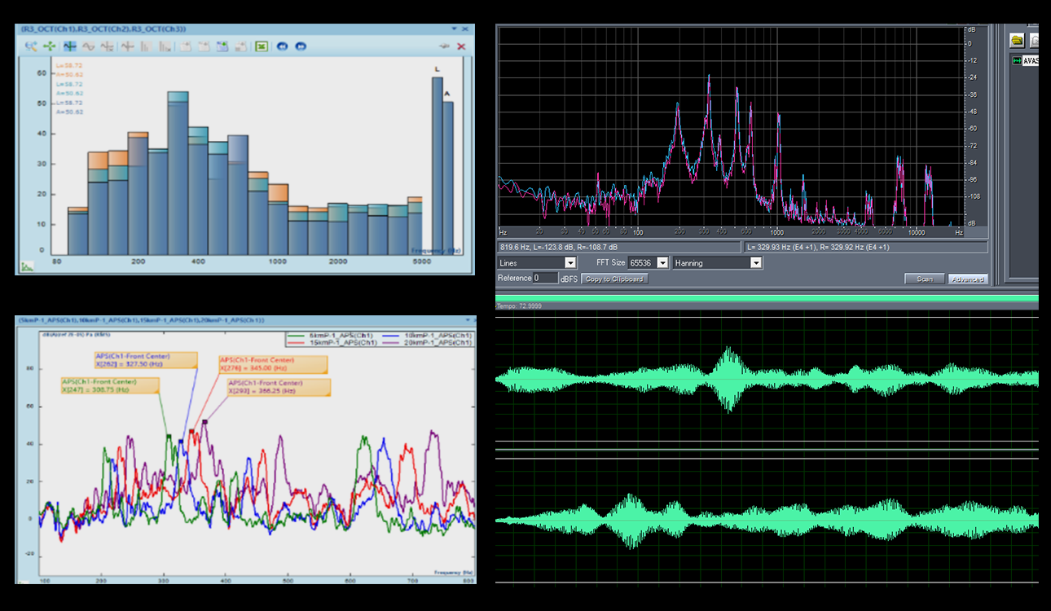The width and height of the screenshot is (1051, 611).
Task: Click the blue forward navigation arrow
Action: coord(301,46)
